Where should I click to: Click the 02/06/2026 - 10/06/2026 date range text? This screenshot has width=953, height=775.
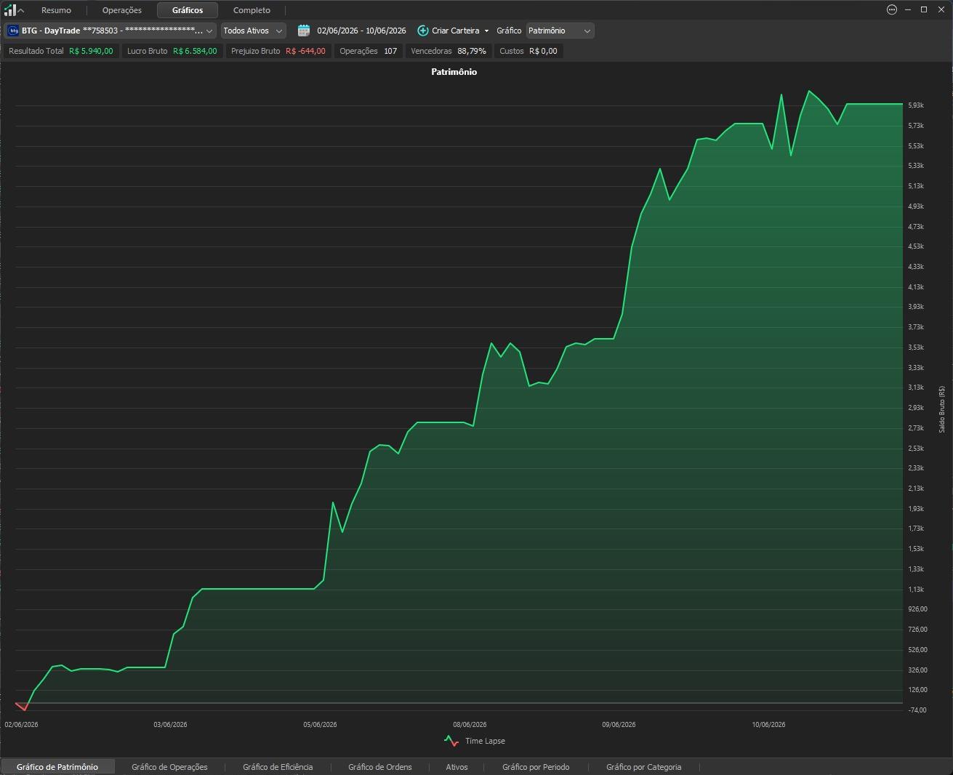361,31
